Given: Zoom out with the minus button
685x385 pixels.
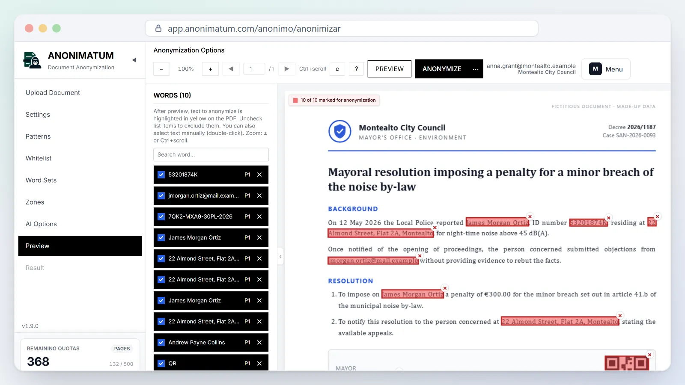Looking at the screenshot, I should click(161, 69).
